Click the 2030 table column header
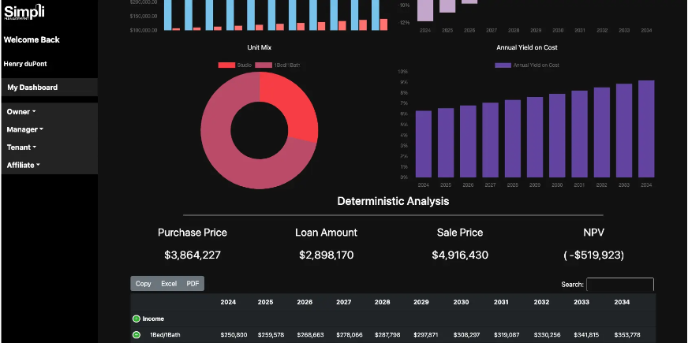Viewport: 688px width, 343px height. 461,302
